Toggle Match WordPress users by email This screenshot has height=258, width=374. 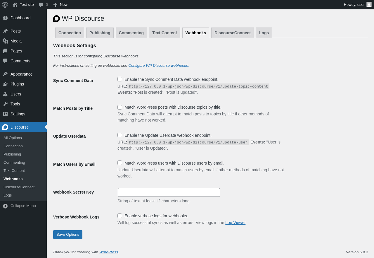tap(120, 163)
